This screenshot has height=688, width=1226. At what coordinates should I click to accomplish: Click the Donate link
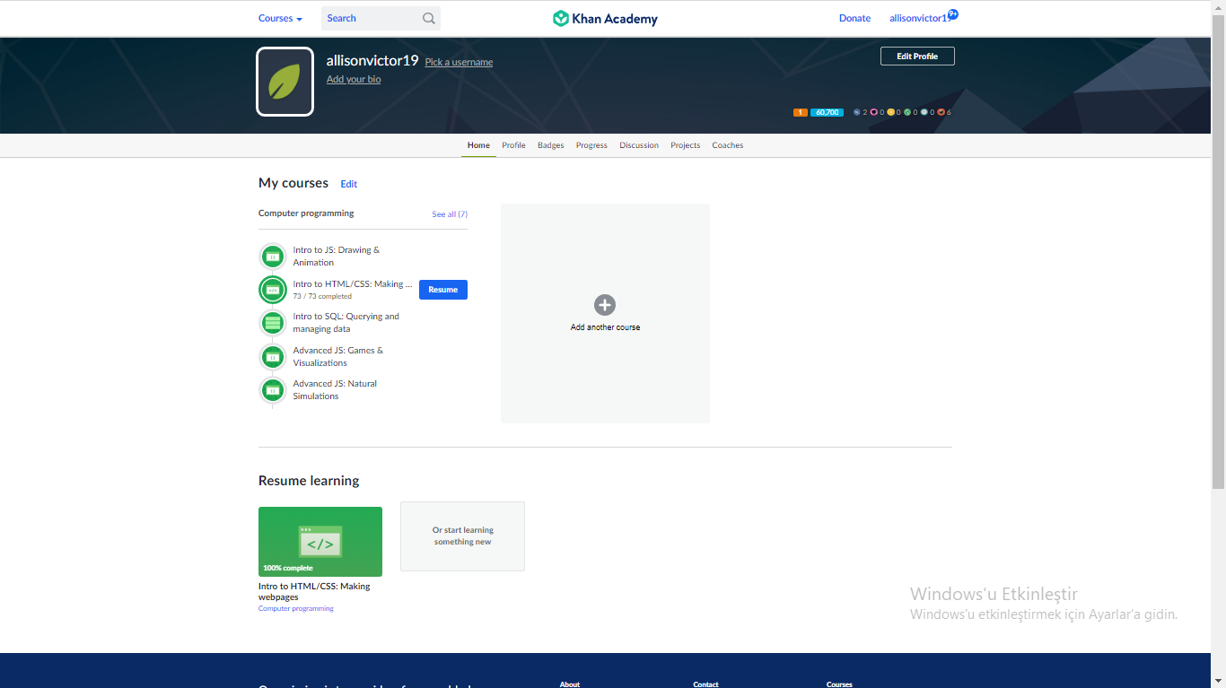pyautogui.click(x=854, y=18)
